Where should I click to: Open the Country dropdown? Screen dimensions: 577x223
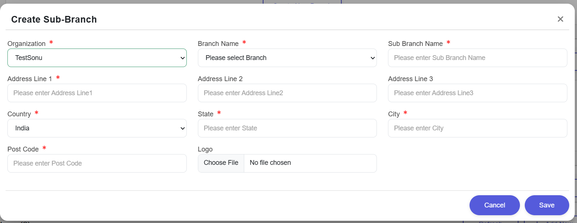click(97, 128)
